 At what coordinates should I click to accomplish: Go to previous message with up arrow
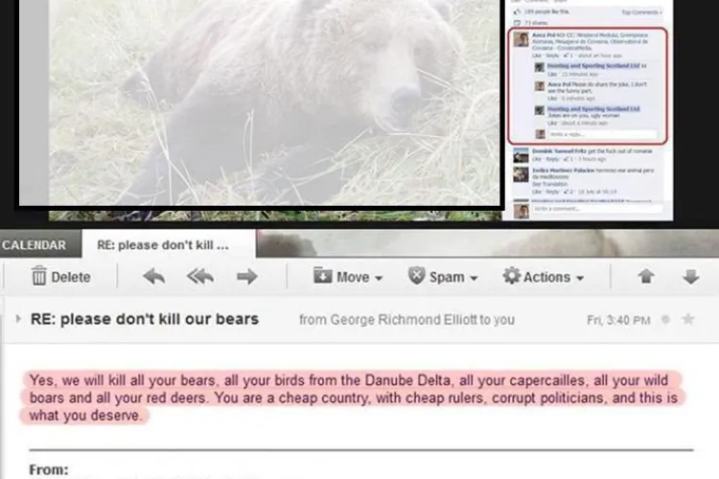click(x=645, y=277)
